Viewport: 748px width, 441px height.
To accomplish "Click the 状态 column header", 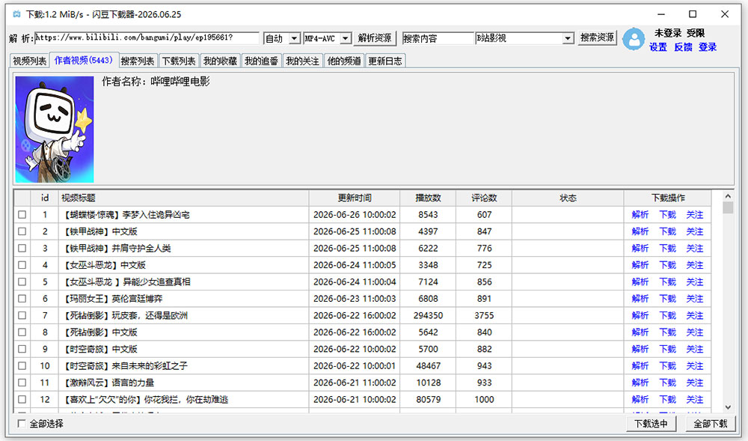I will (x=568, y=198).
